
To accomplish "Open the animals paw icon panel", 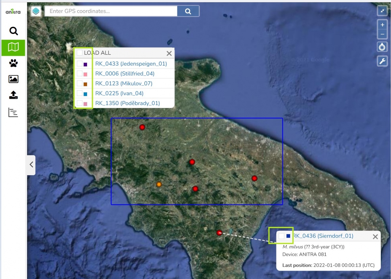I will pyautogui.click(x=13, y=63).
